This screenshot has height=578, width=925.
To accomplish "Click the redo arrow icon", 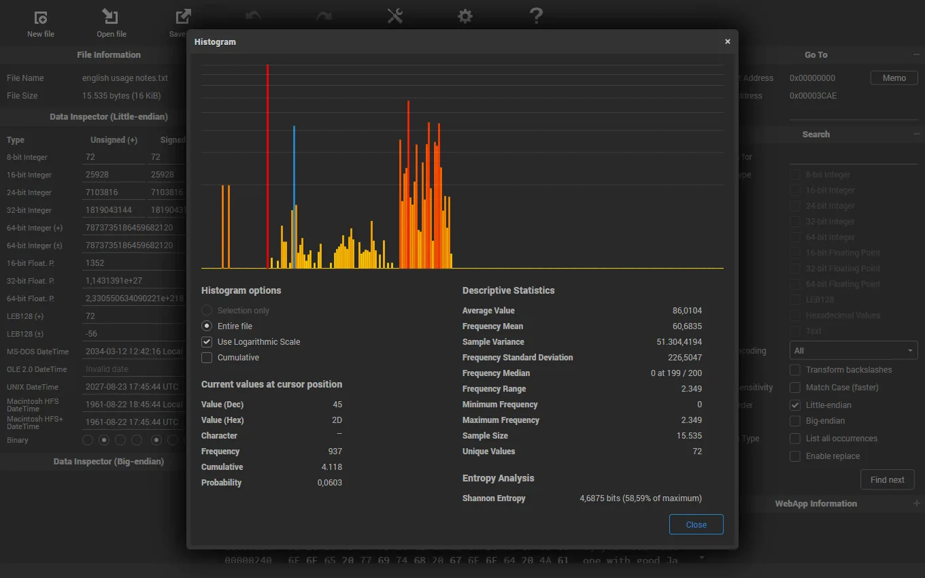I will 324,16.
